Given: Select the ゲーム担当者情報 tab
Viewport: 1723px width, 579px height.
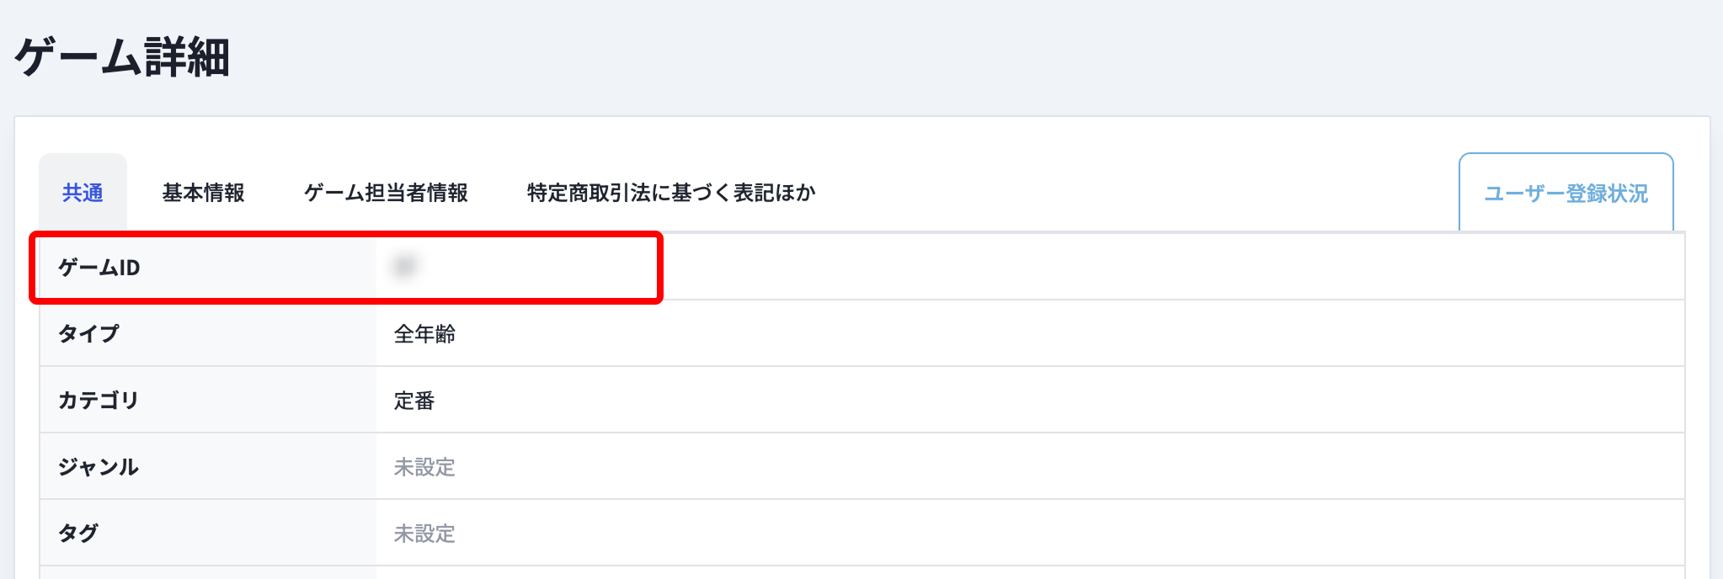Looking at the screenshot, I should (x=386, y=193).
